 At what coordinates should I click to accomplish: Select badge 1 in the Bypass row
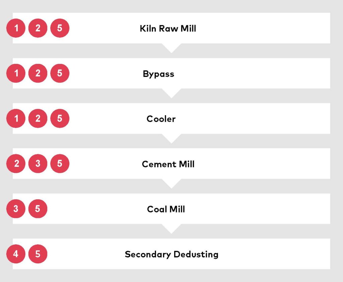tap(16, 73)
